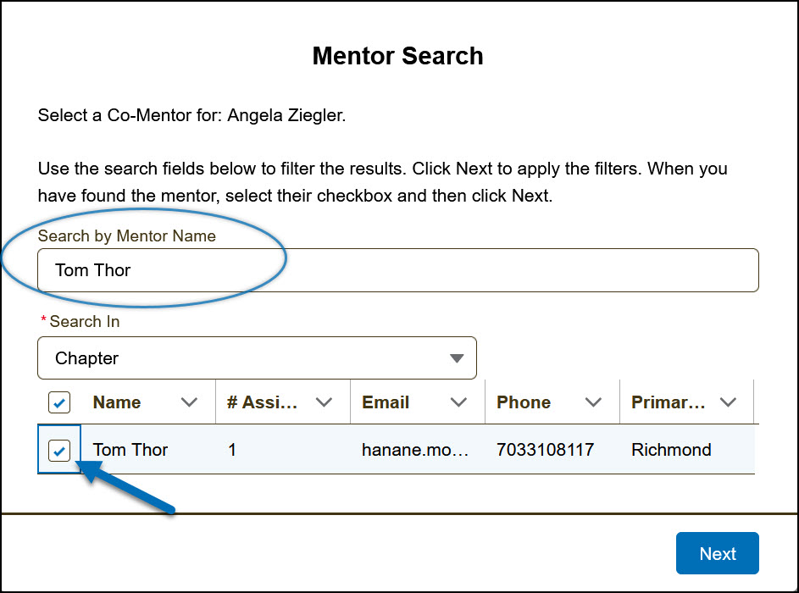Click the Search by Mentor Name field
The height and width of the screenshot is (593, 799).
(x=398, y=270)
